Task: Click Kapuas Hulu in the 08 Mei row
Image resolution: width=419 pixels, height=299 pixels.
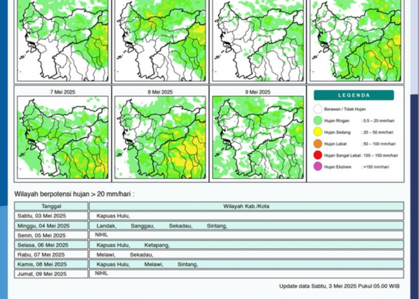Action: (x=113, y=264)
